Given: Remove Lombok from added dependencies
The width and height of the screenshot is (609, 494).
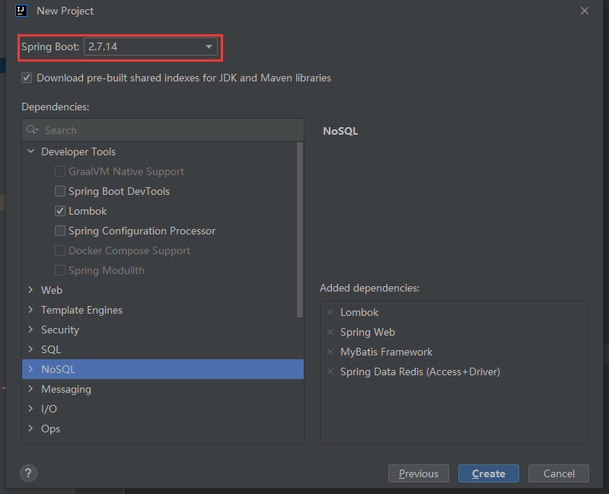Looking at the screenshot, I should [330, 312].
